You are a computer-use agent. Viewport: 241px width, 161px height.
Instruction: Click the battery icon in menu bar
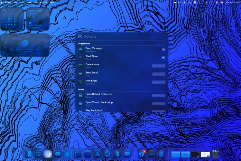[200, 2]
